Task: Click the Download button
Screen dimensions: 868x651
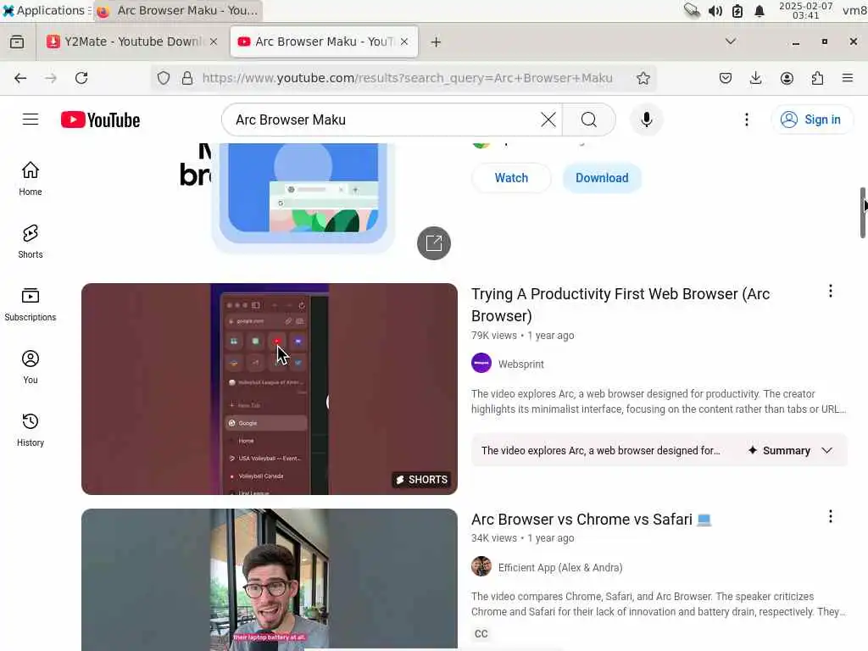Action: (x=602, y=178)
